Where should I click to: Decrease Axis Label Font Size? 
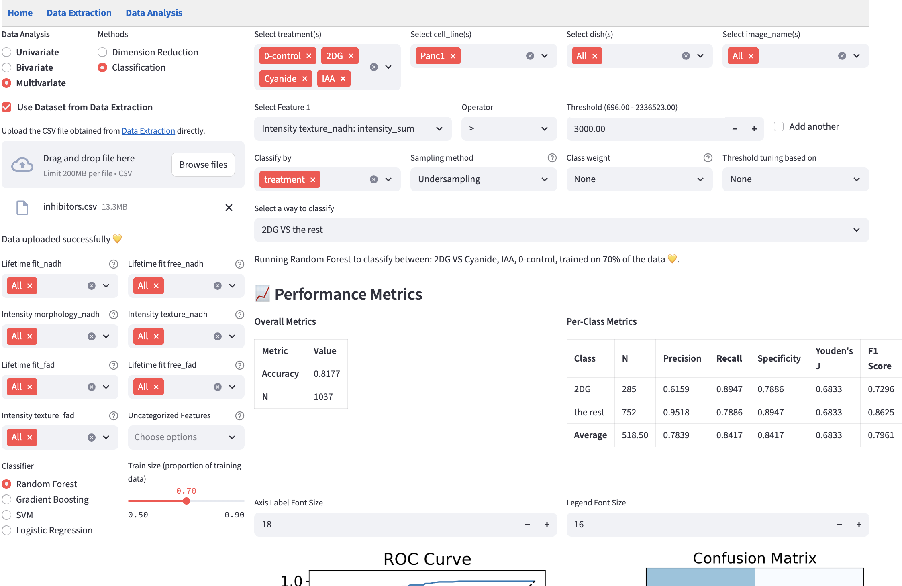tap(528, 525)
